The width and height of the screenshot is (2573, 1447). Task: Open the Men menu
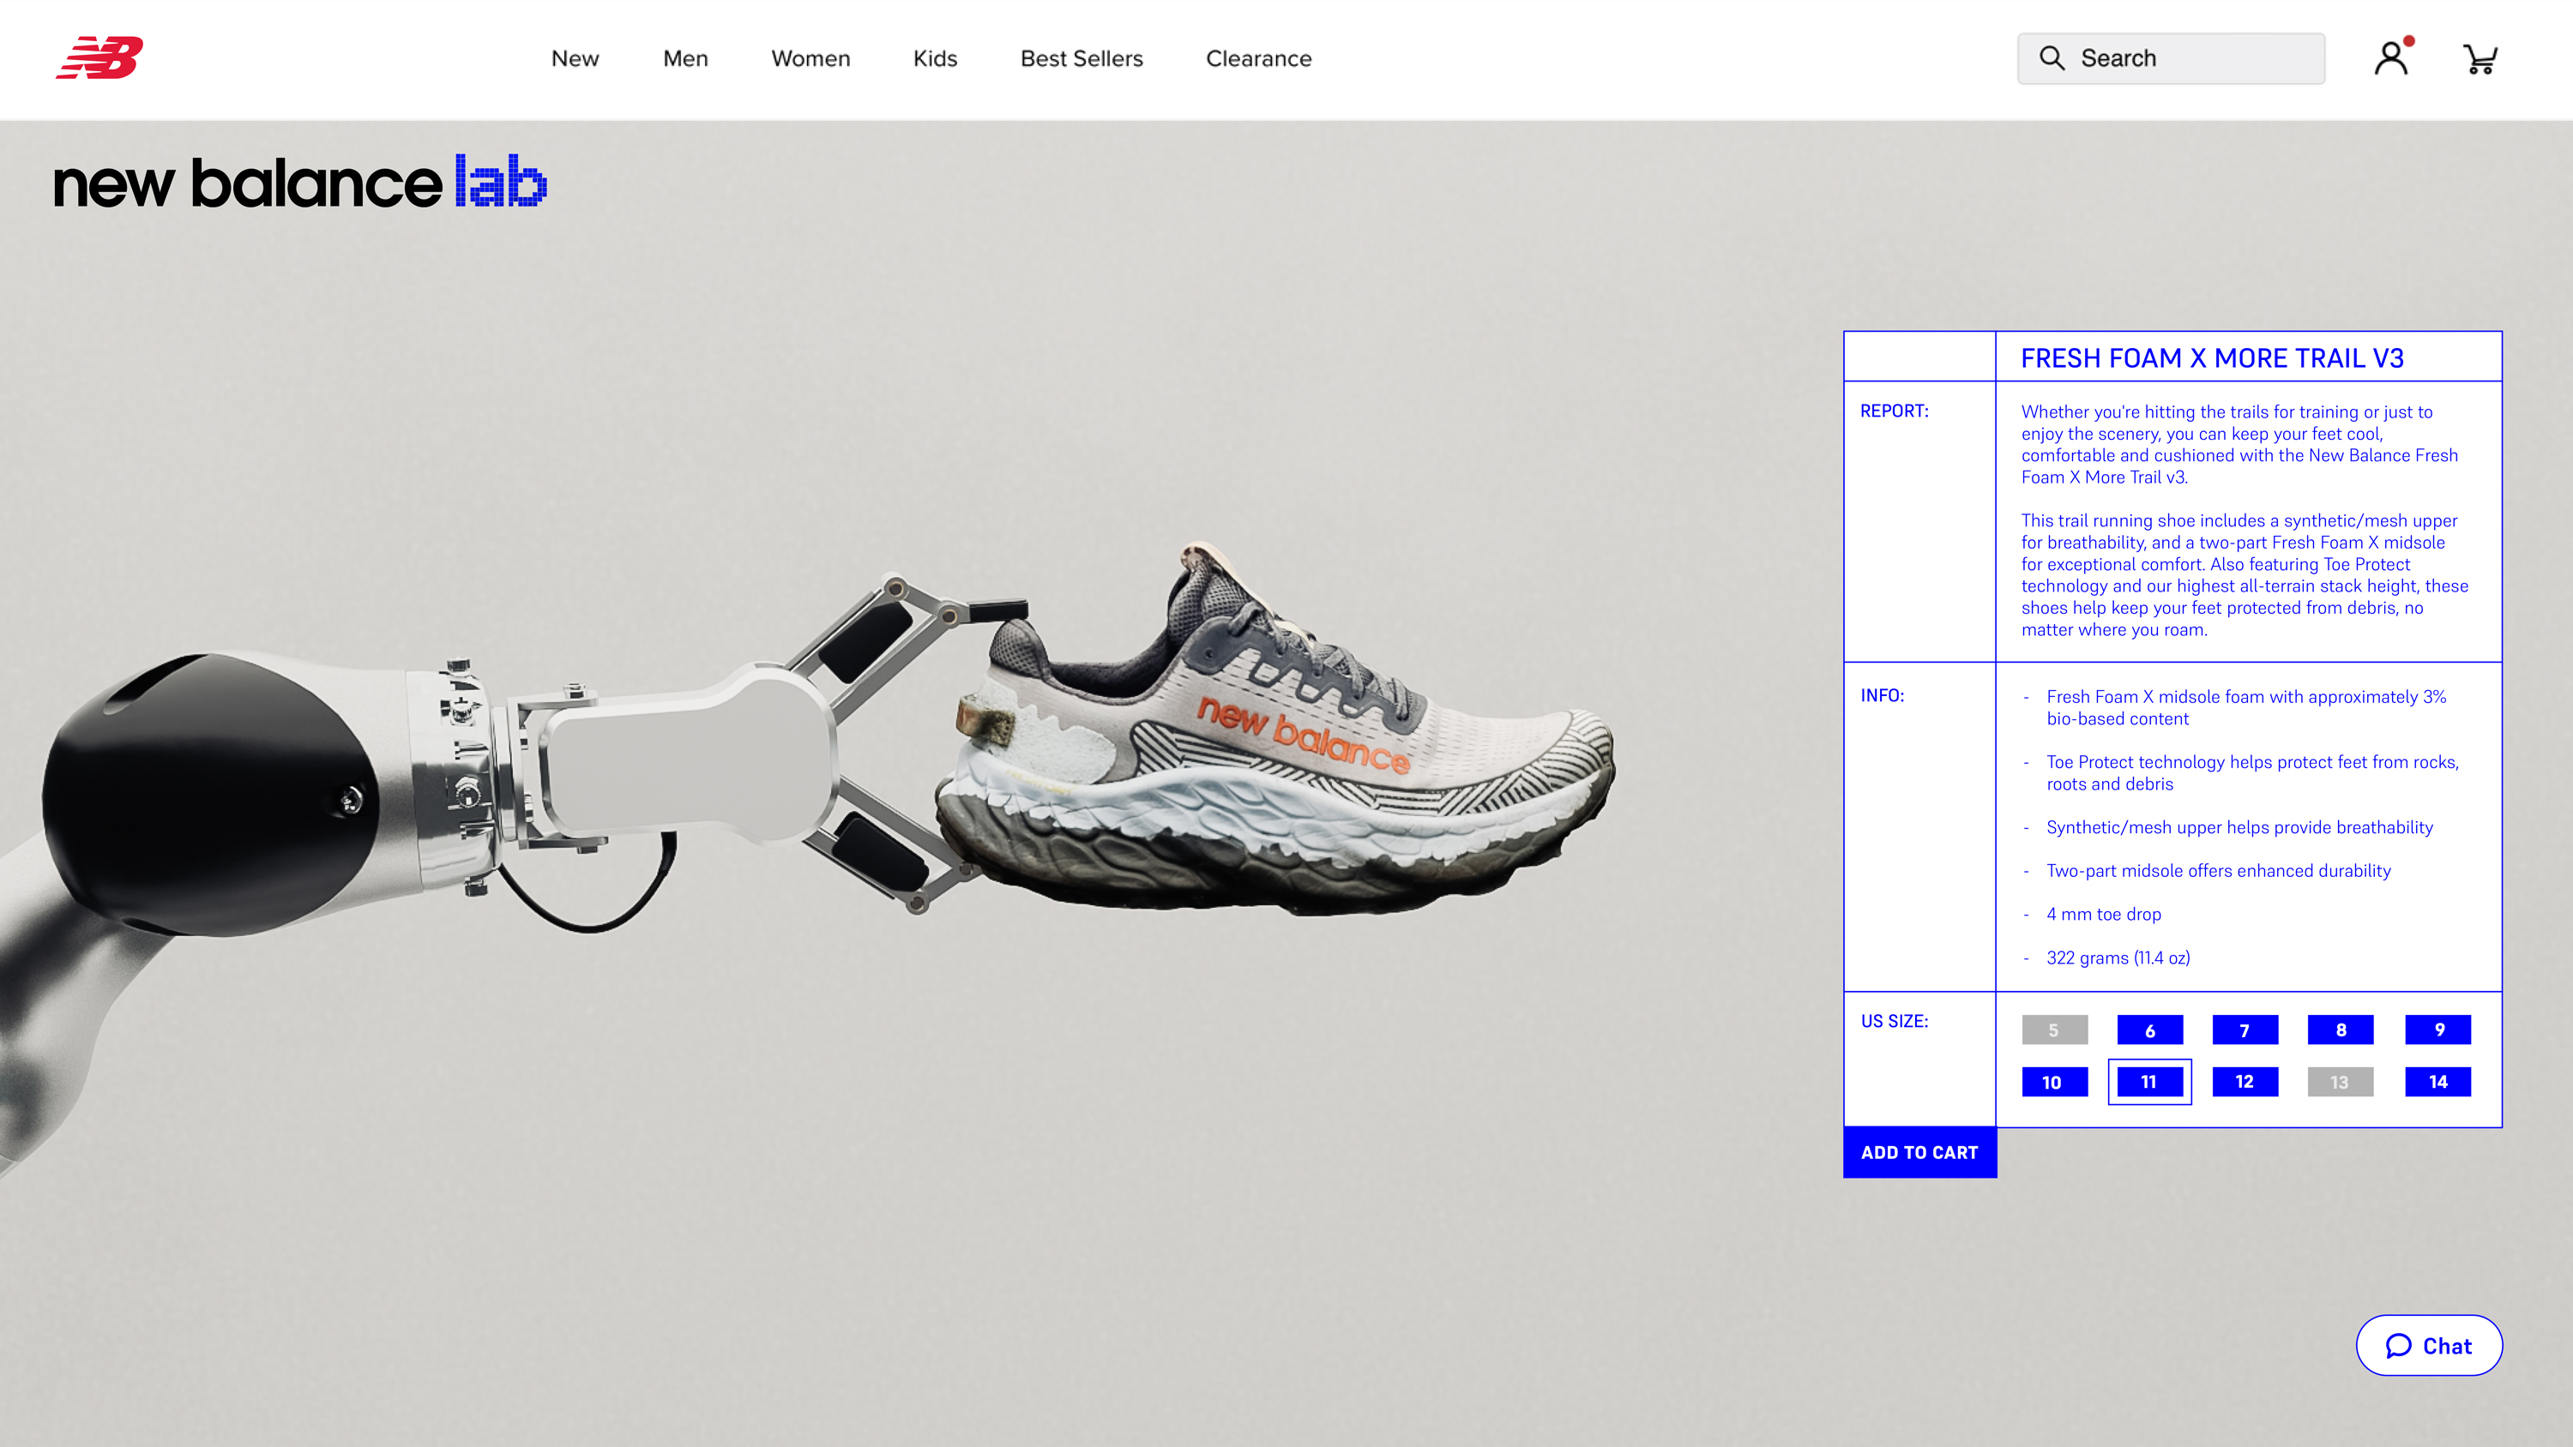click(685, 59)
